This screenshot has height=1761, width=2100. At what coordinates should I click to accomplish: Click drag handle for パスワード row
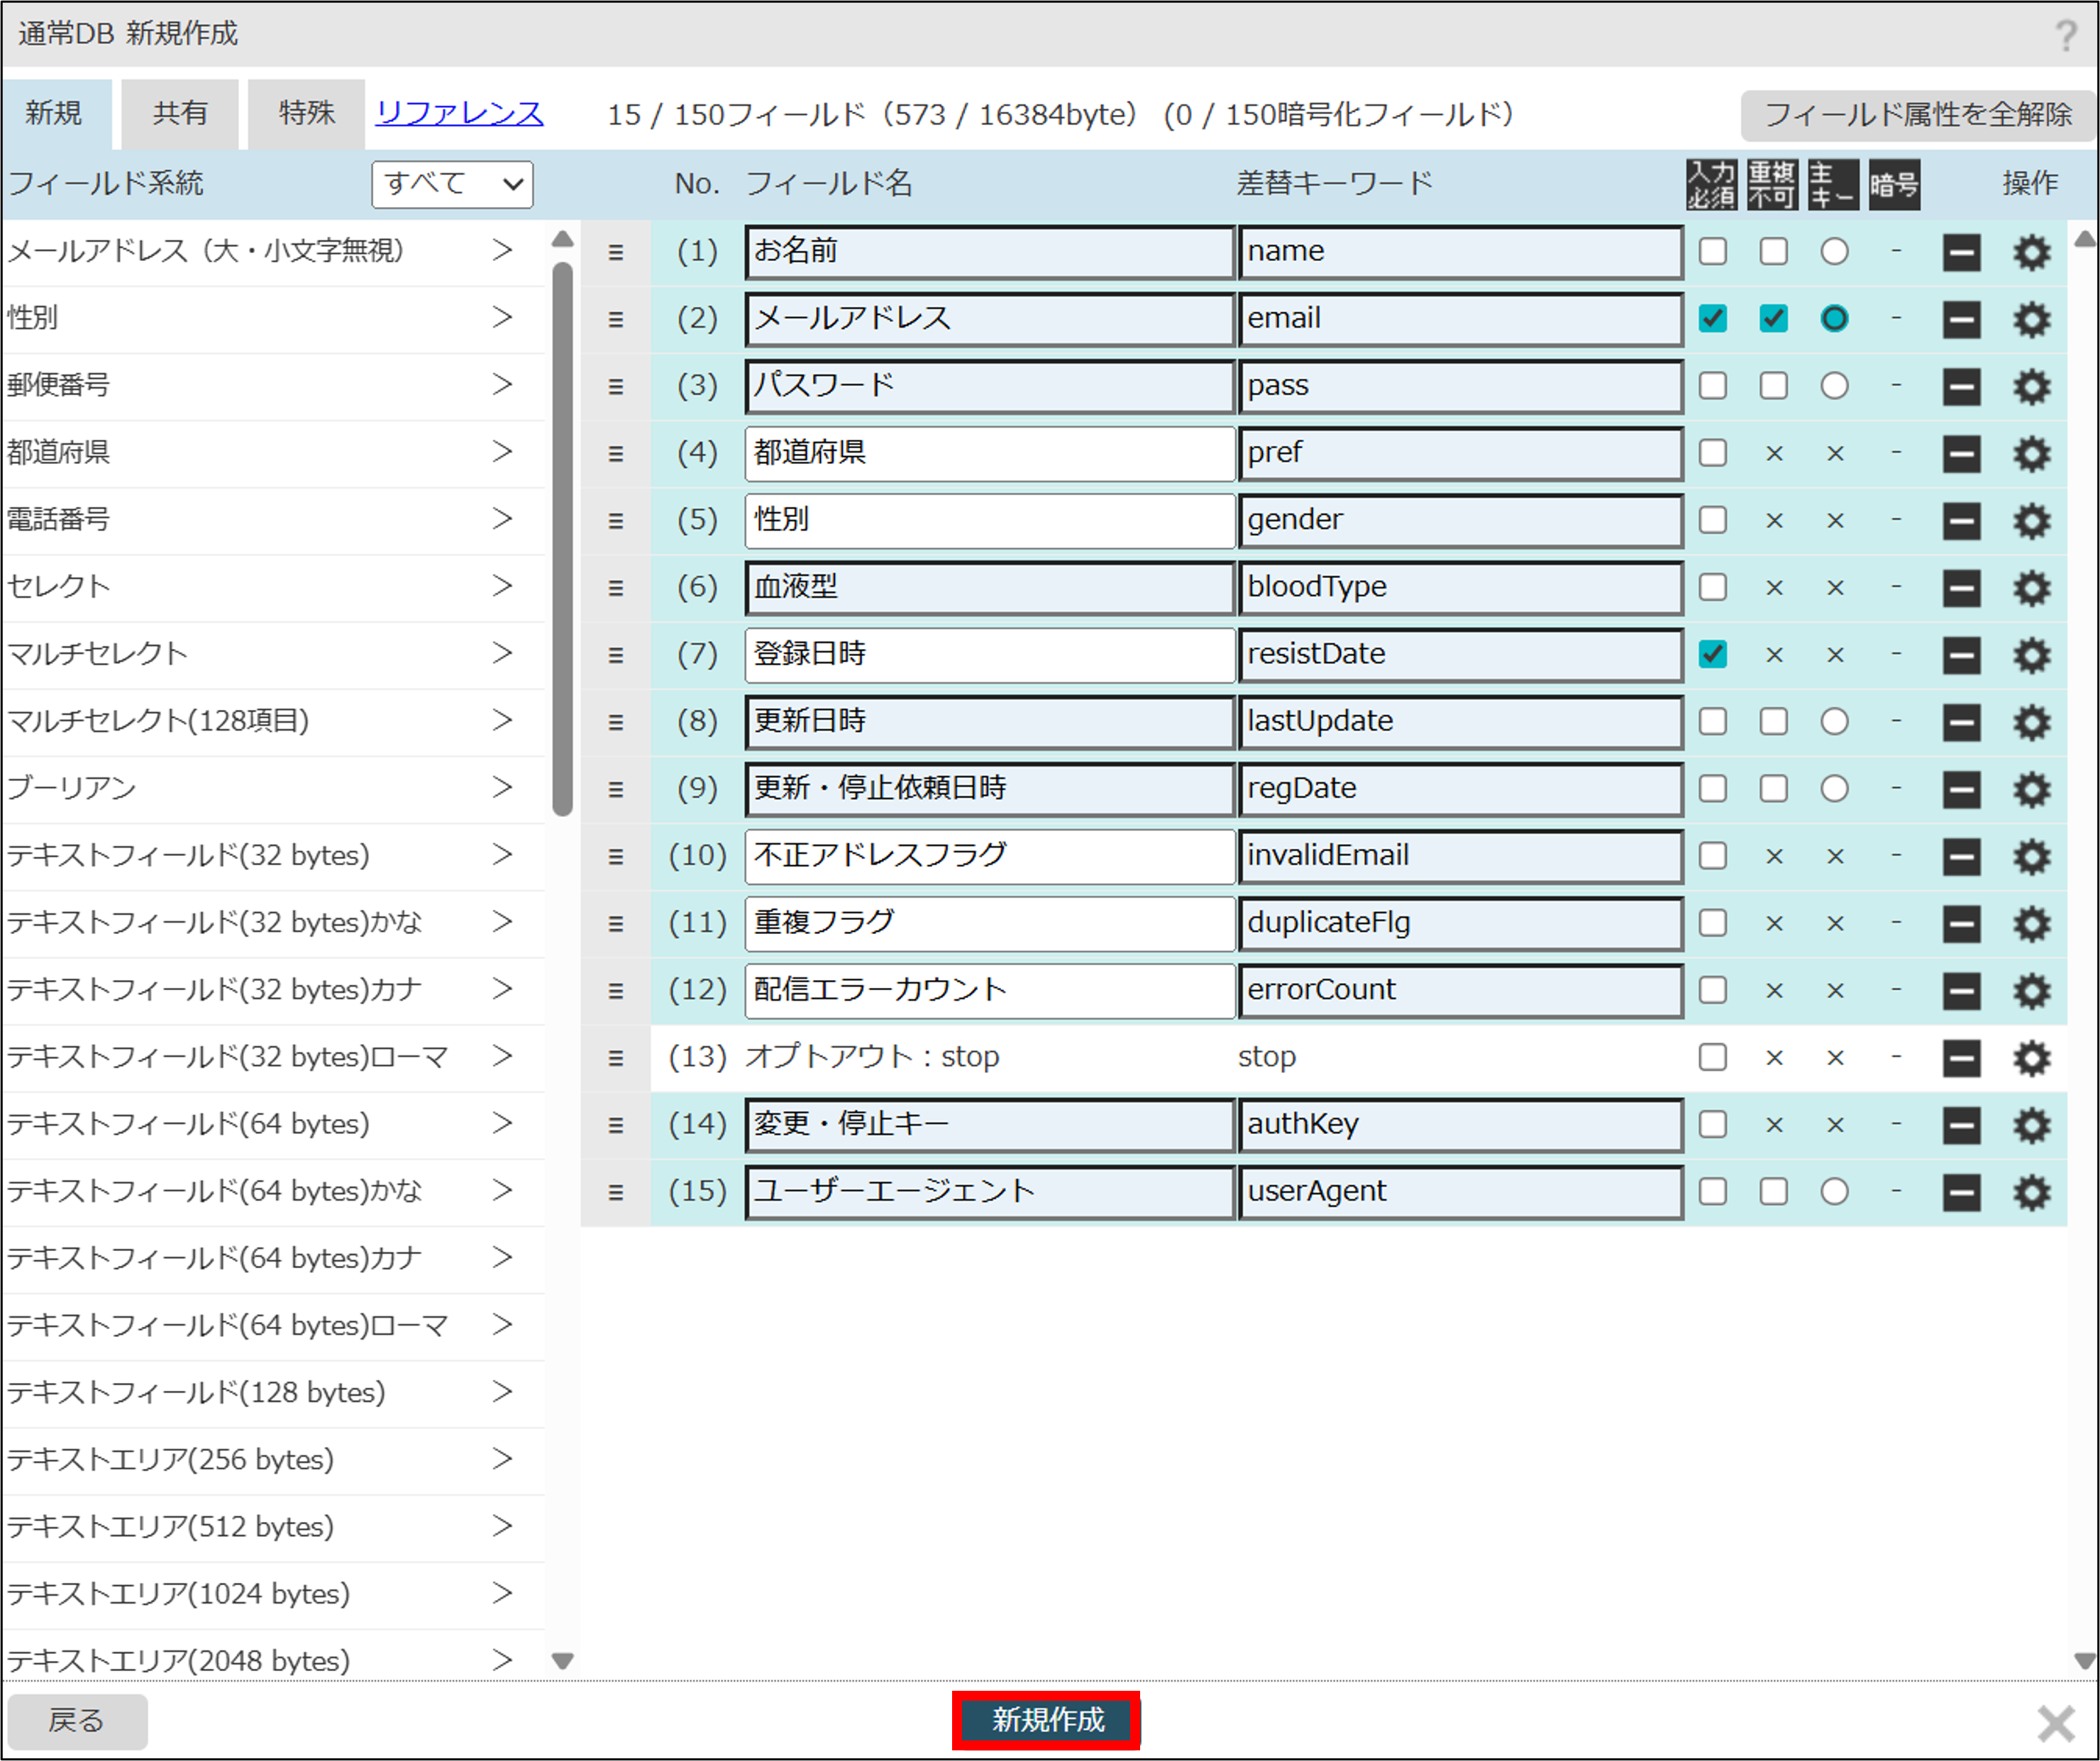(616, 387)
